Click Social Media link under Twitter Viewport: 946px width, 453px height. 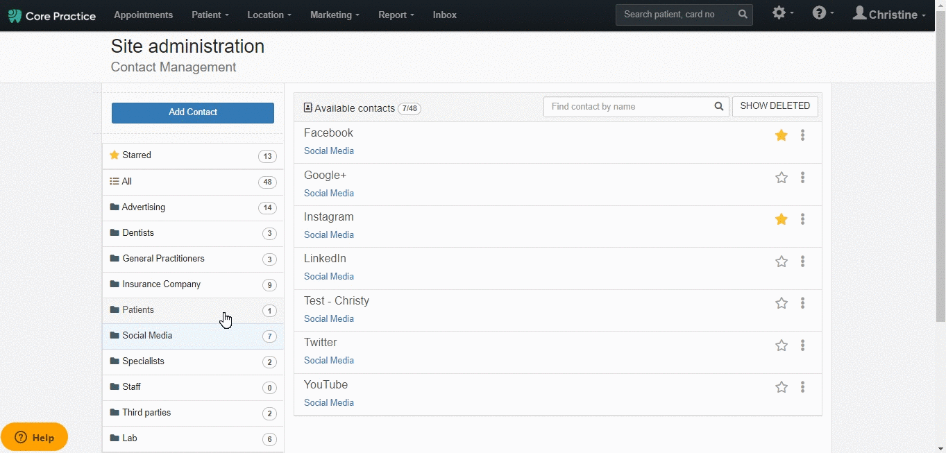(329, 361)
